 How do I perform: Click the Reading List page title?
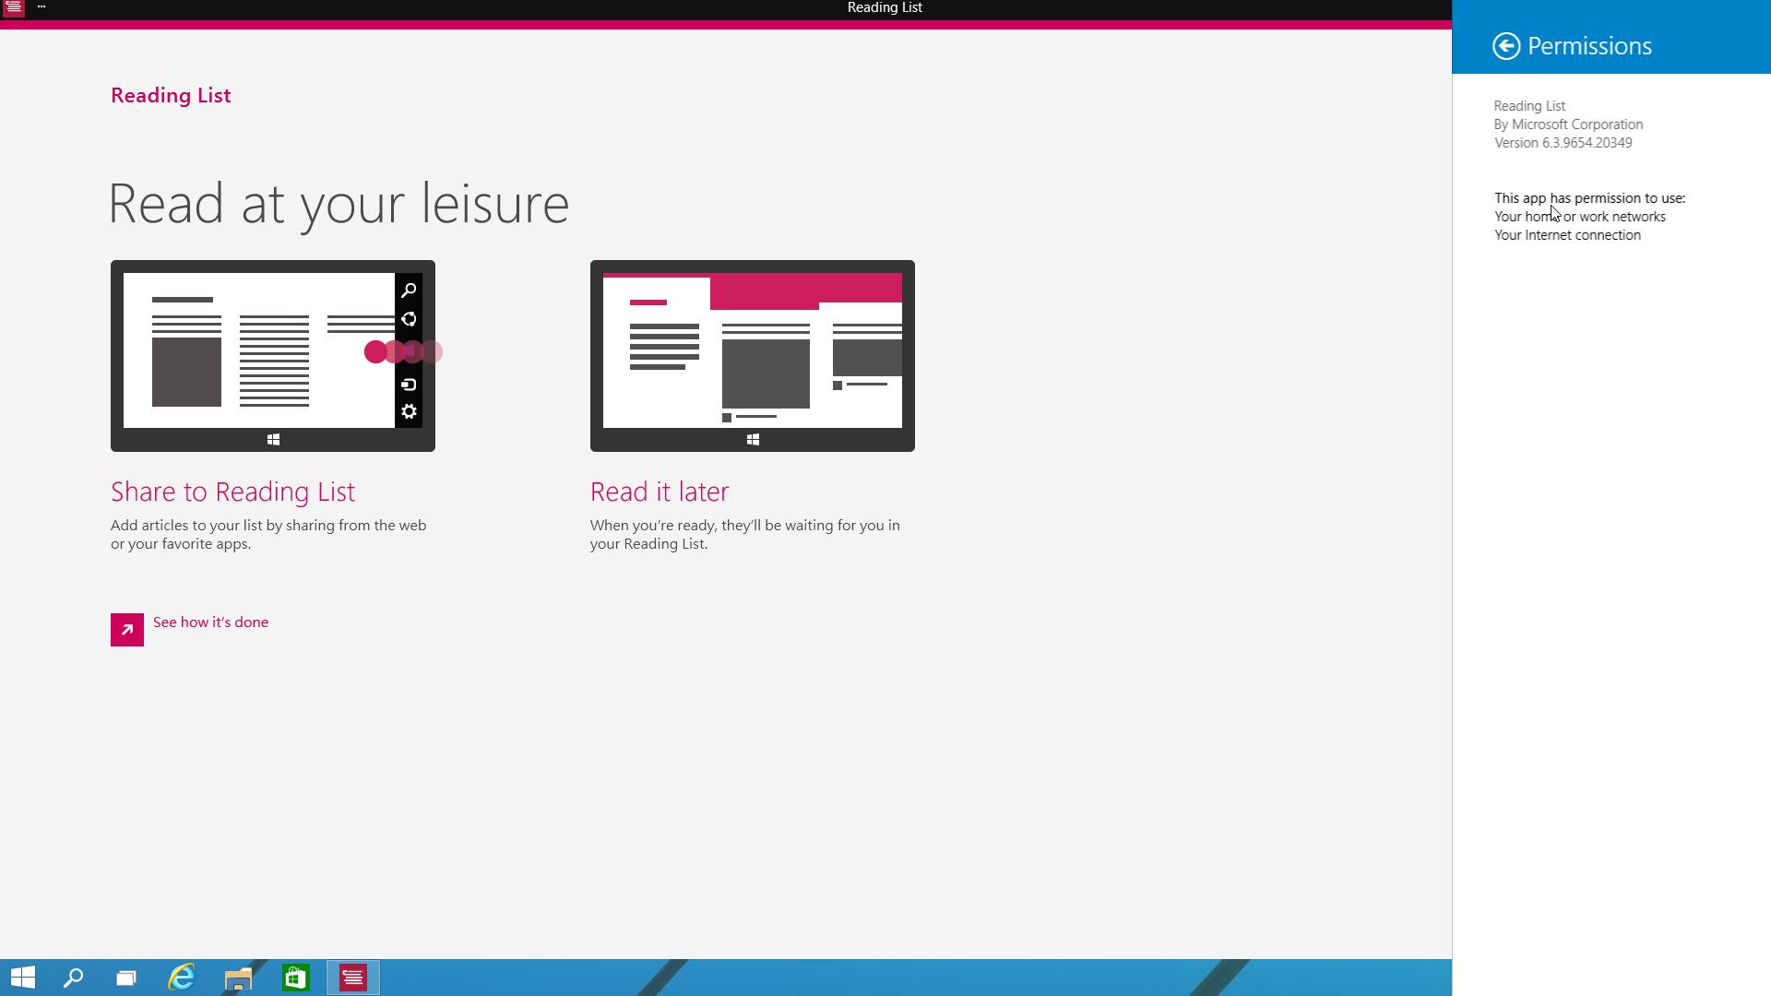click(171, 96)
